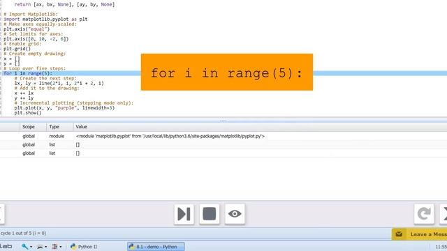The width and height of the screenshot is (447, 251).
Task: Click the 'module' type cell
Action: pyautogui.click(x=57, y=136)
